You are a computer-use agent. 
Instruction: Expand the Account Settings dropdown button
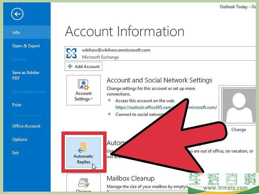83,90
